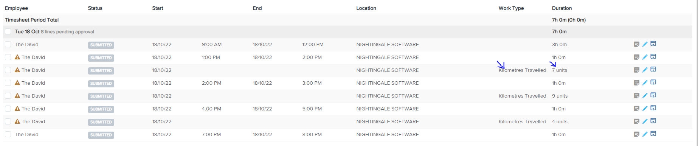Click the pencil icon on the 7 units row
This screenshot has width=698, height=146.
click(645, 70)
